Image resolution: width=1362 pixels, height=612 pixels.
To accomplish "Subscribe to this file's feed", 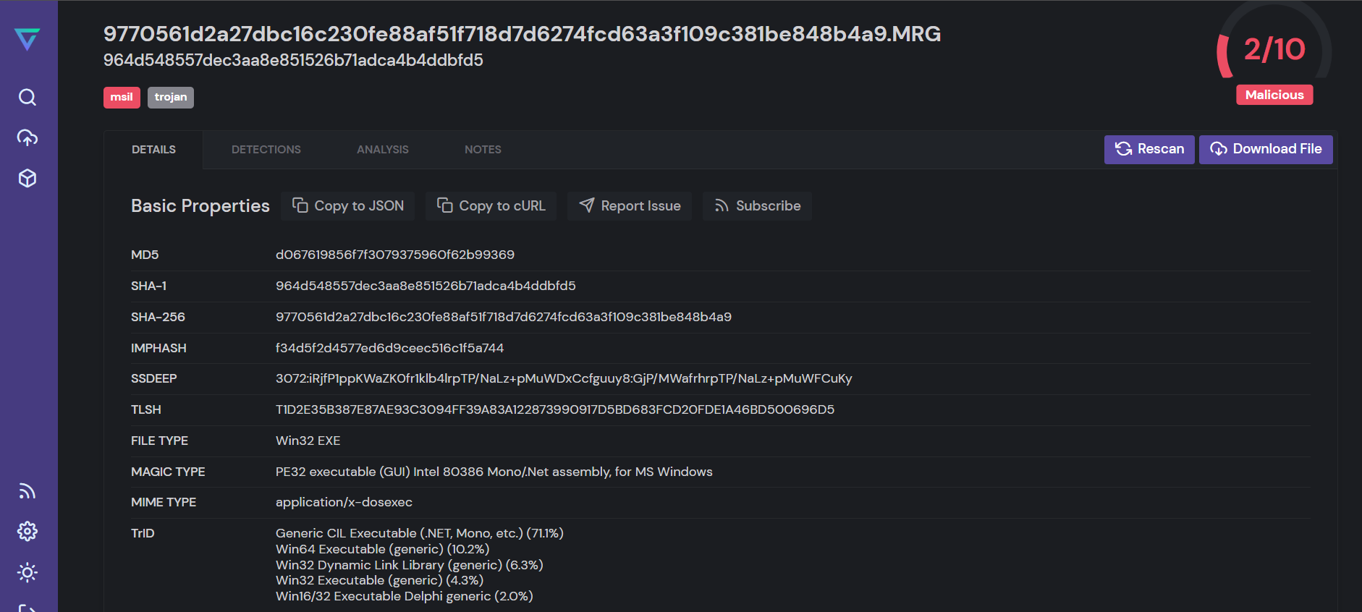I will coord(757,206).
